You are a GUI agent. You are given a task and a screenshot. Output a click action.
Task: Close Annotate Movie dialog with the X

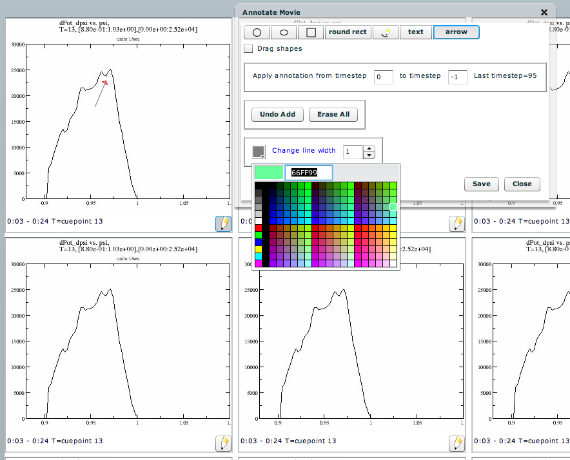(x=544, y=12)
